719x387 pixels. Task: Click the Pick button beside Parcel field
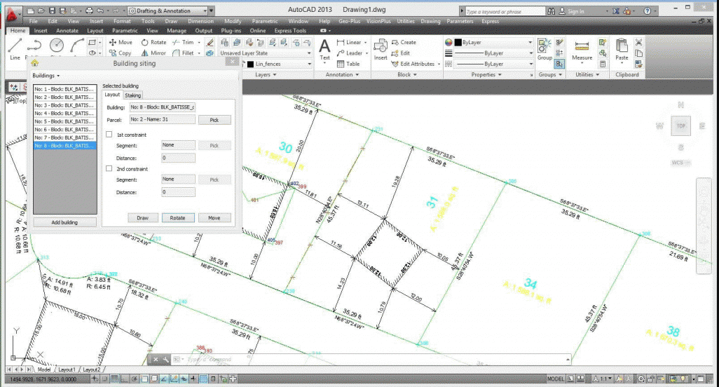214,120
